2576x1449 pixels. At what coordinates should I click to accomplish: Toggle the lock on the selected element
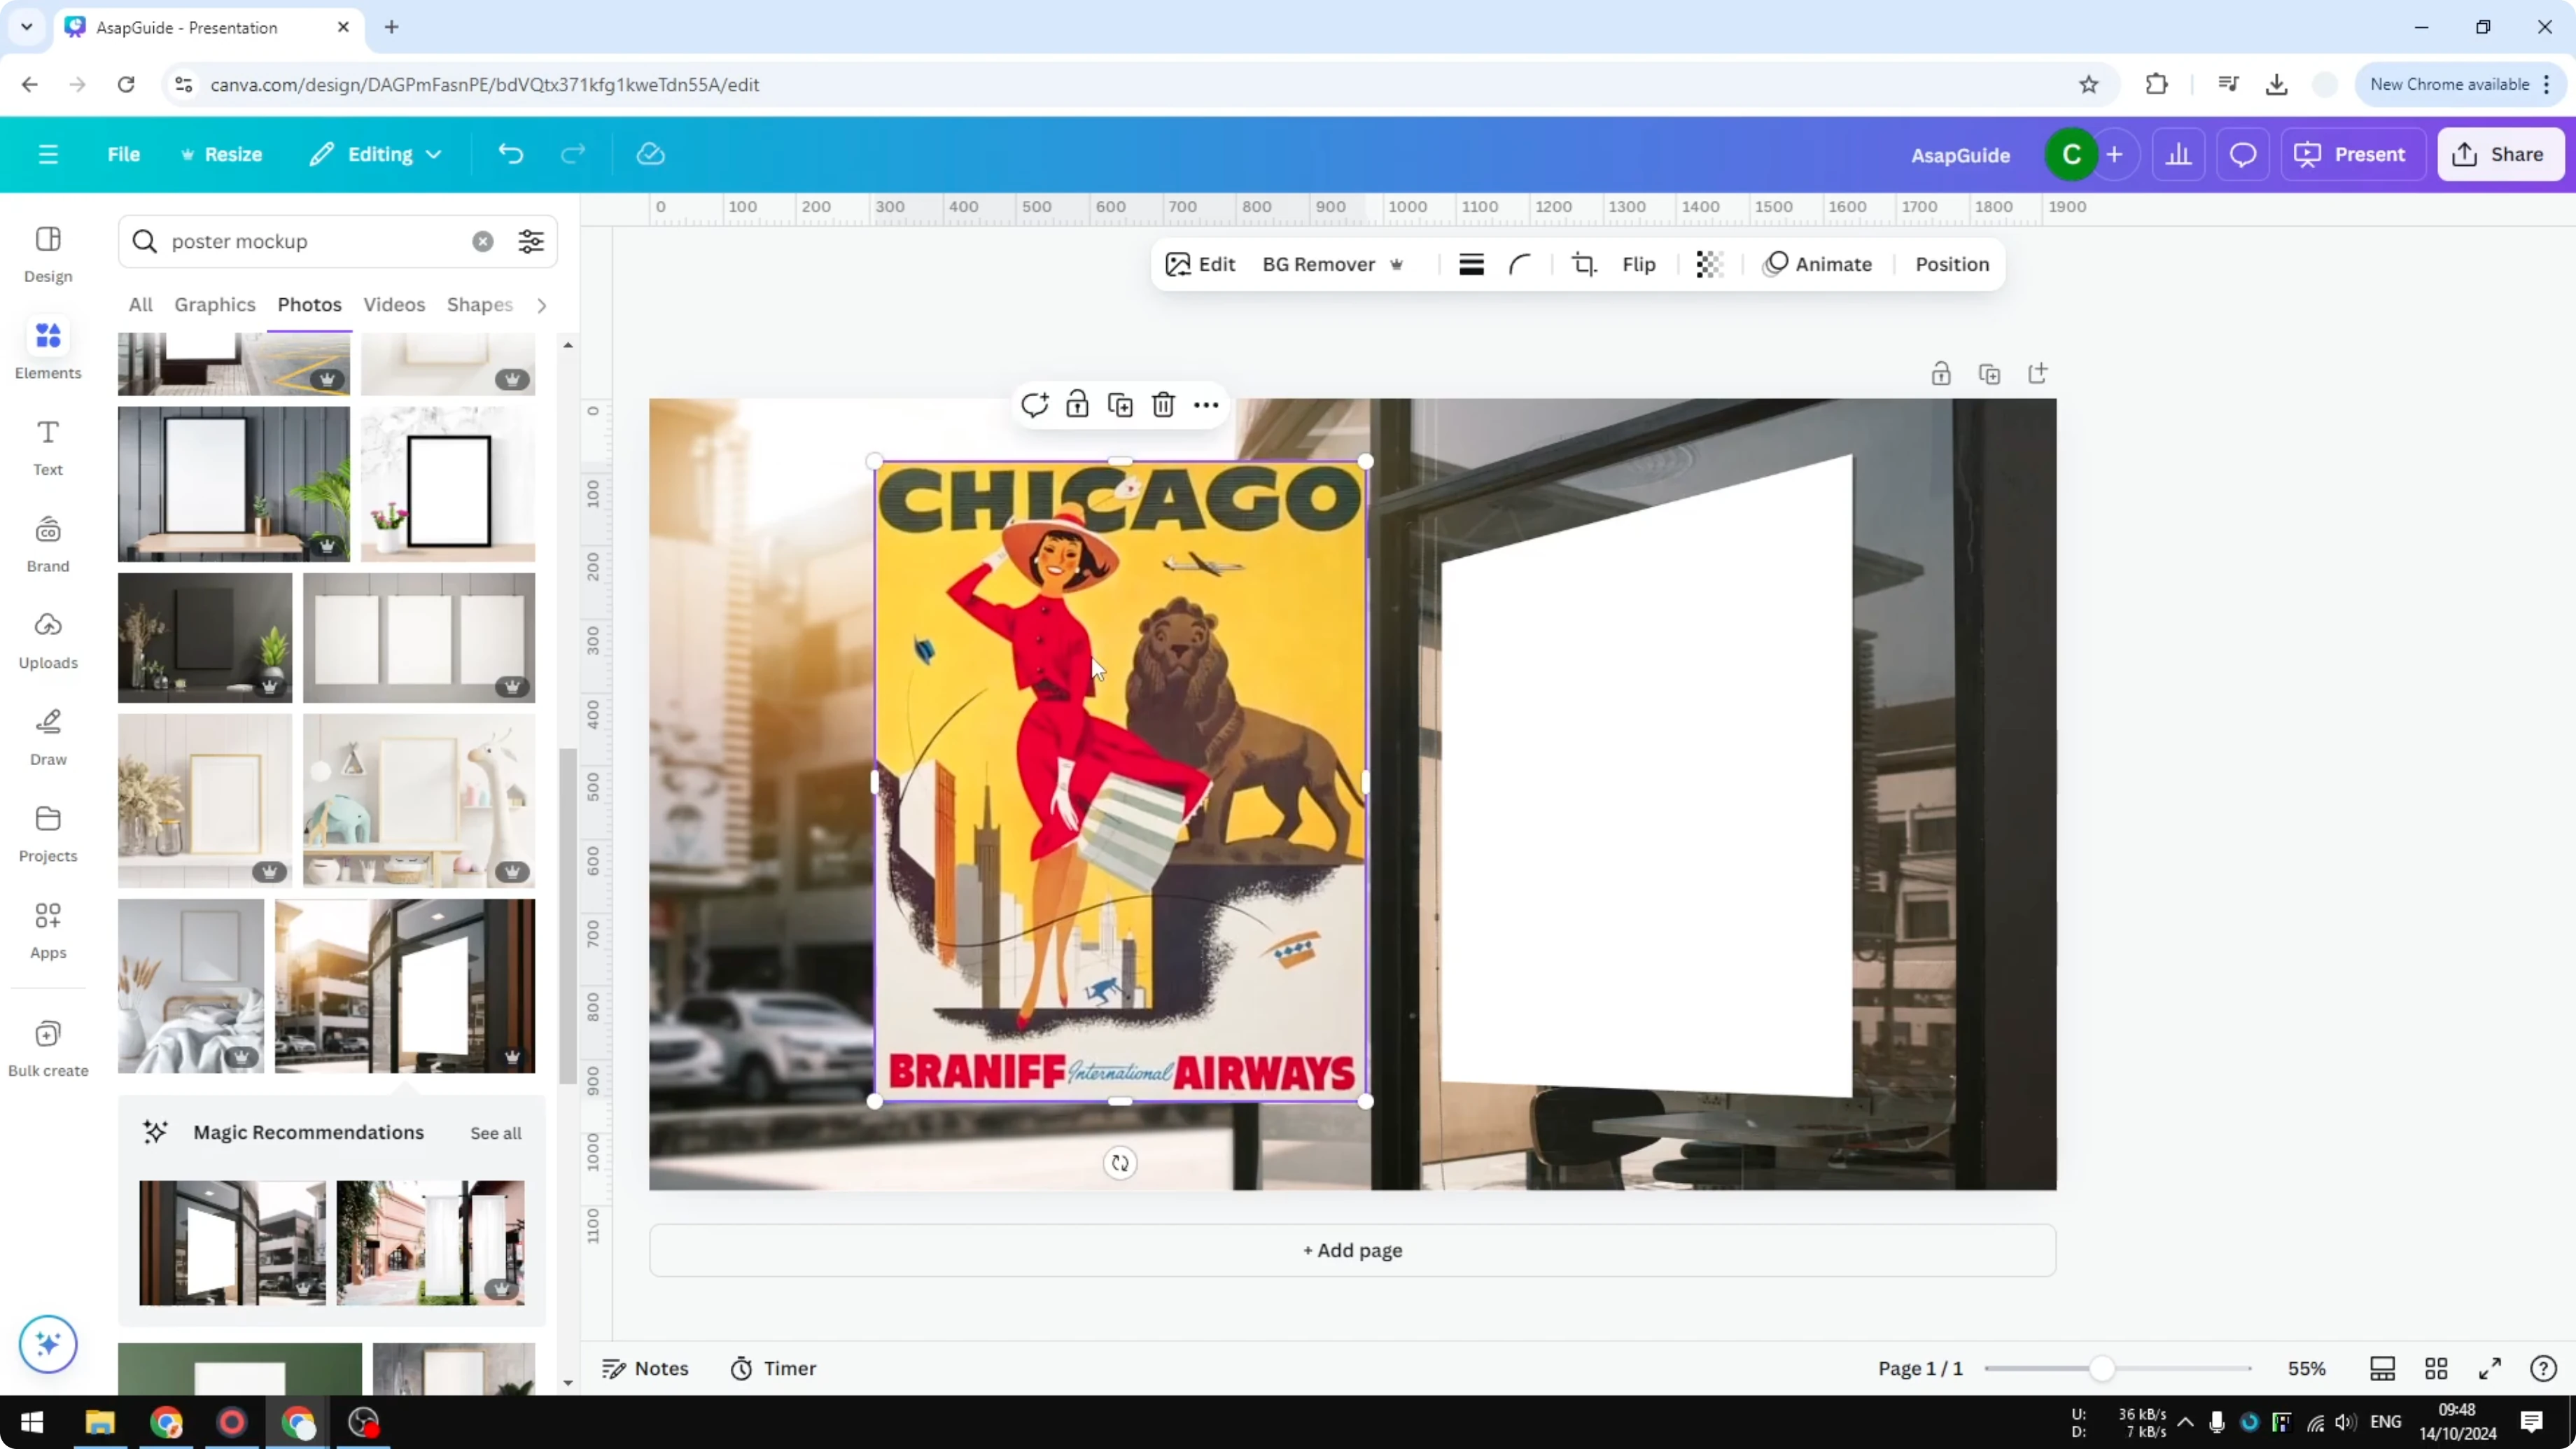(1077, 405)
